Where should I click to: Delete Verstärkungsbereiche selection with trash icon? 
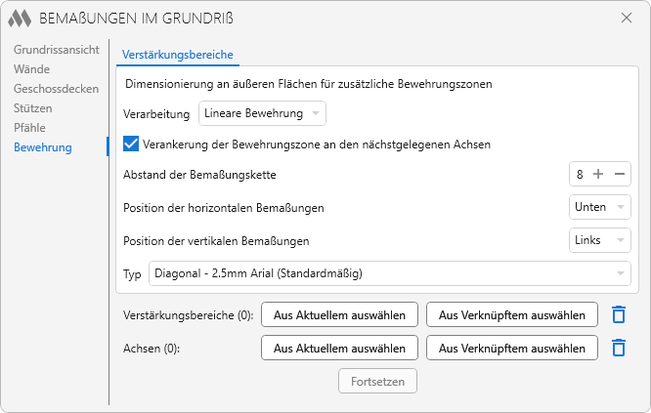[x=619, y=314]
